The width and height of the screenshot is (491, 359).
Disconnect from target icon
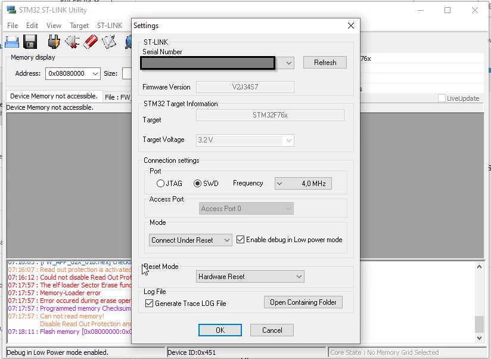click(x=72, y=42)
